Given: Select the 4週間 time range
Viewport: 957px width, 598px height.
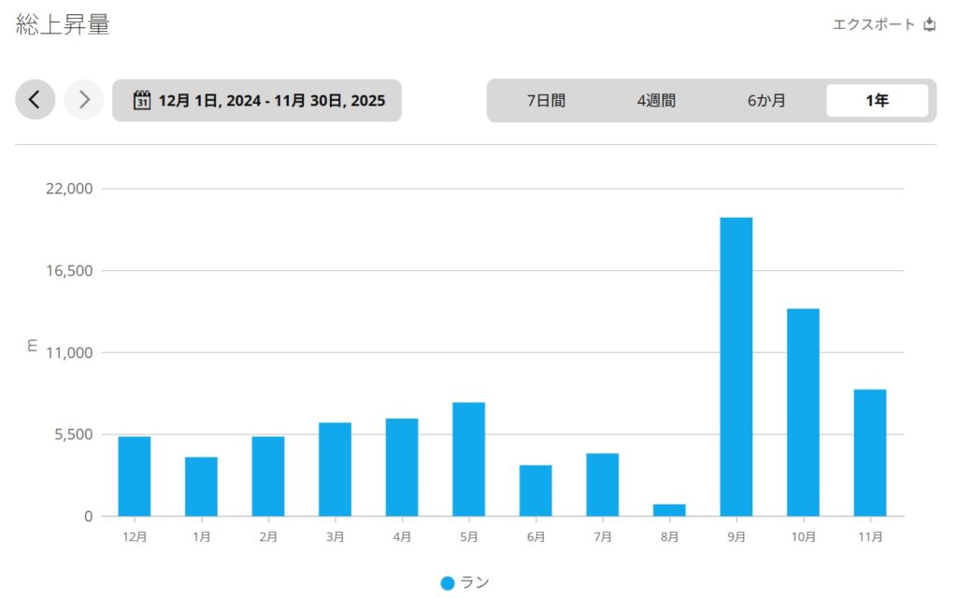Looking at the screenshot, I should (x=656, y=101).
